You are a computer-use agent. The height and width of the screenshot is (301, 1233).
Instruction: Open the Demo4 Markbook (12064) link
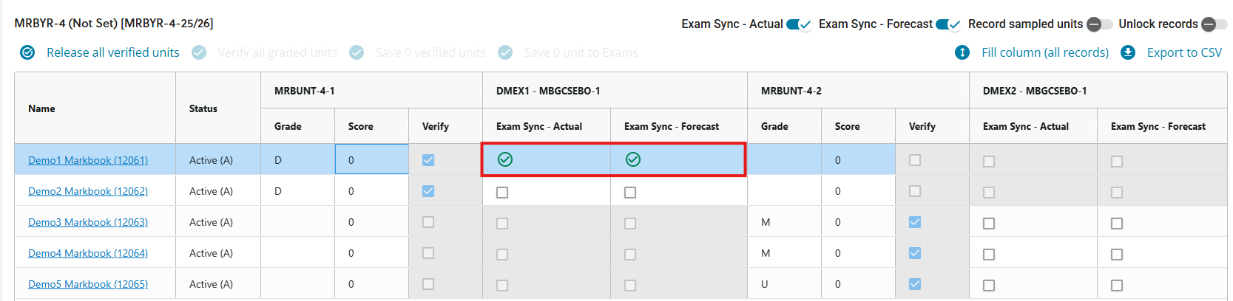(88, 253)
